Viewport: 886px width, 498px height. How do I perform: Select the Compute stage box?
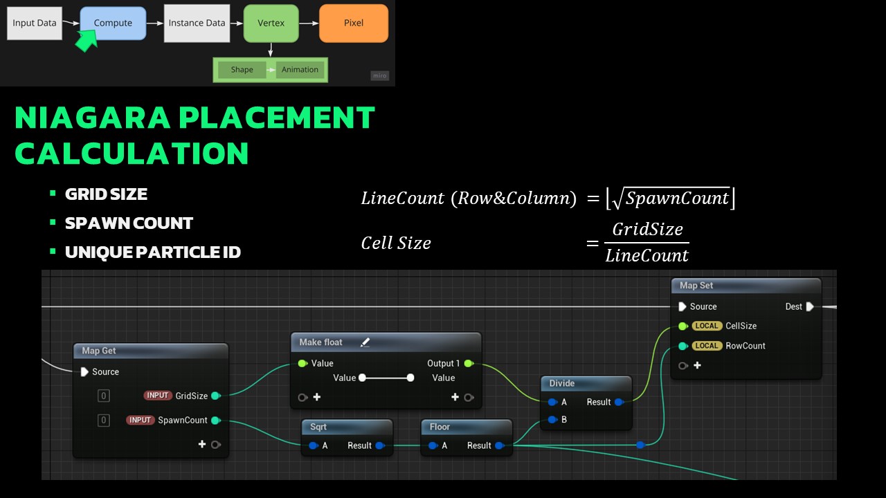tap(113, 23)
